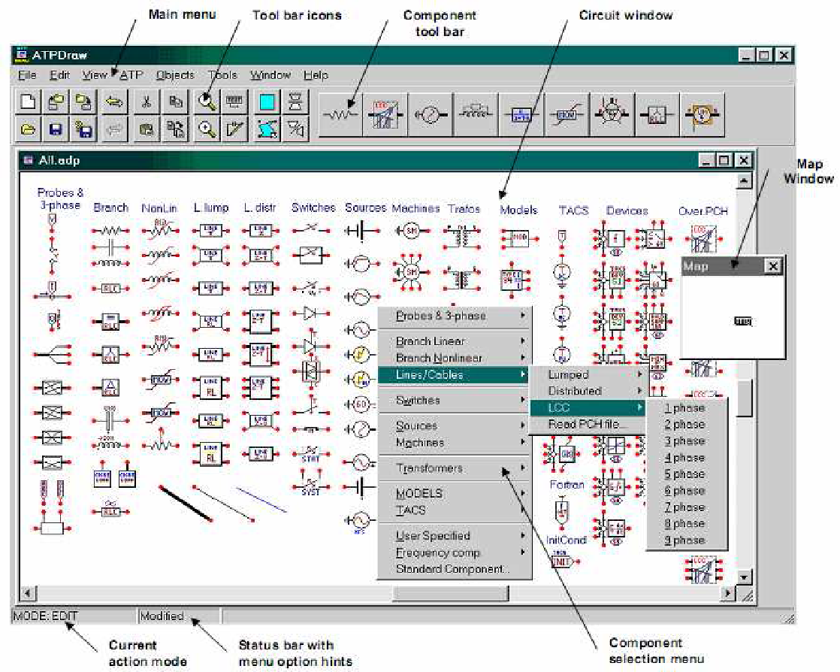840x672 pixels.
Task: Click the vertical scrollbar up arrow
Action: point(744,181)
